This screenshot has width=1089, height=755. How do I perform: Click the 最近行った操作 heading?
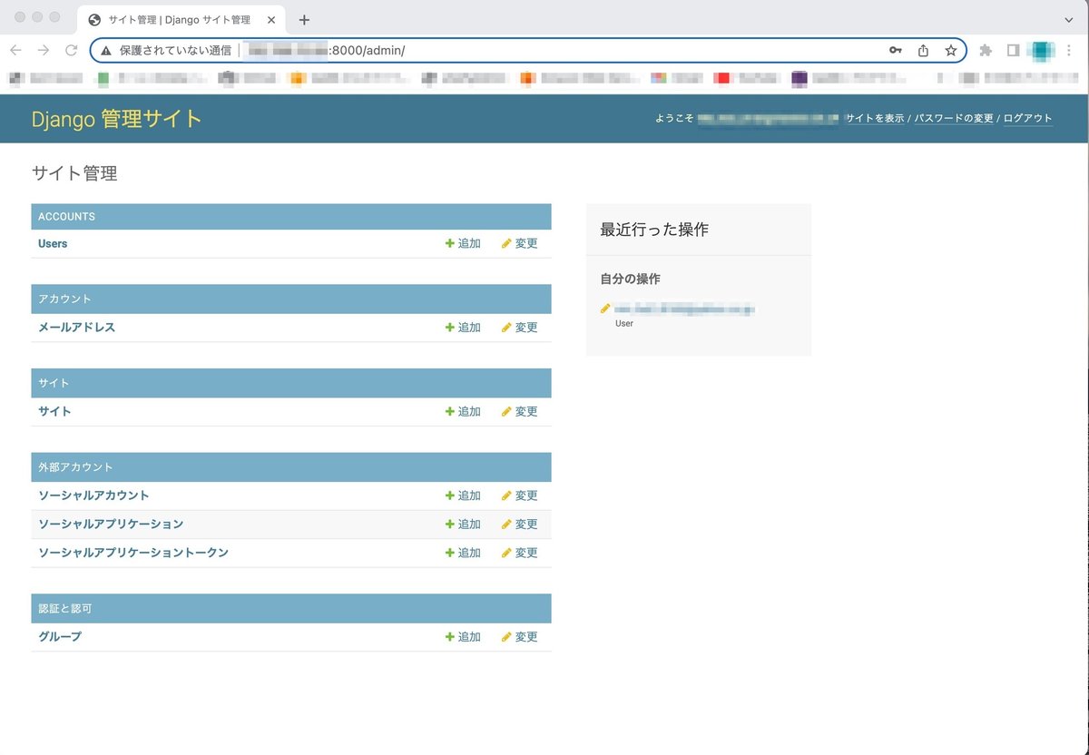click(x=654, y=230)
